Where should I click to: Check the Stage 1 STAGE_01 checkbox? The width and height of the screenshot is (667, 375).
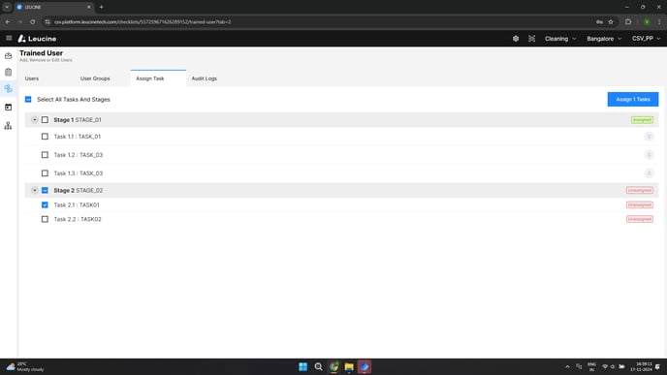pos(45,120)
